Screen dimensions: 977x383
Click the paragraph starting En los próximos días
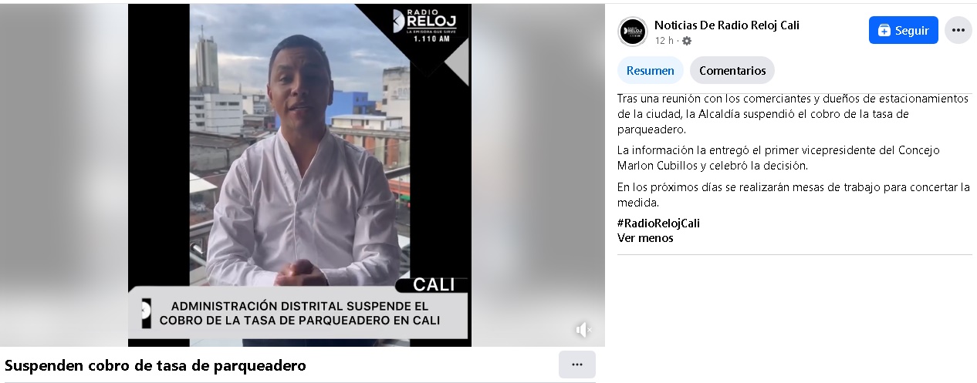click(793, 195)
